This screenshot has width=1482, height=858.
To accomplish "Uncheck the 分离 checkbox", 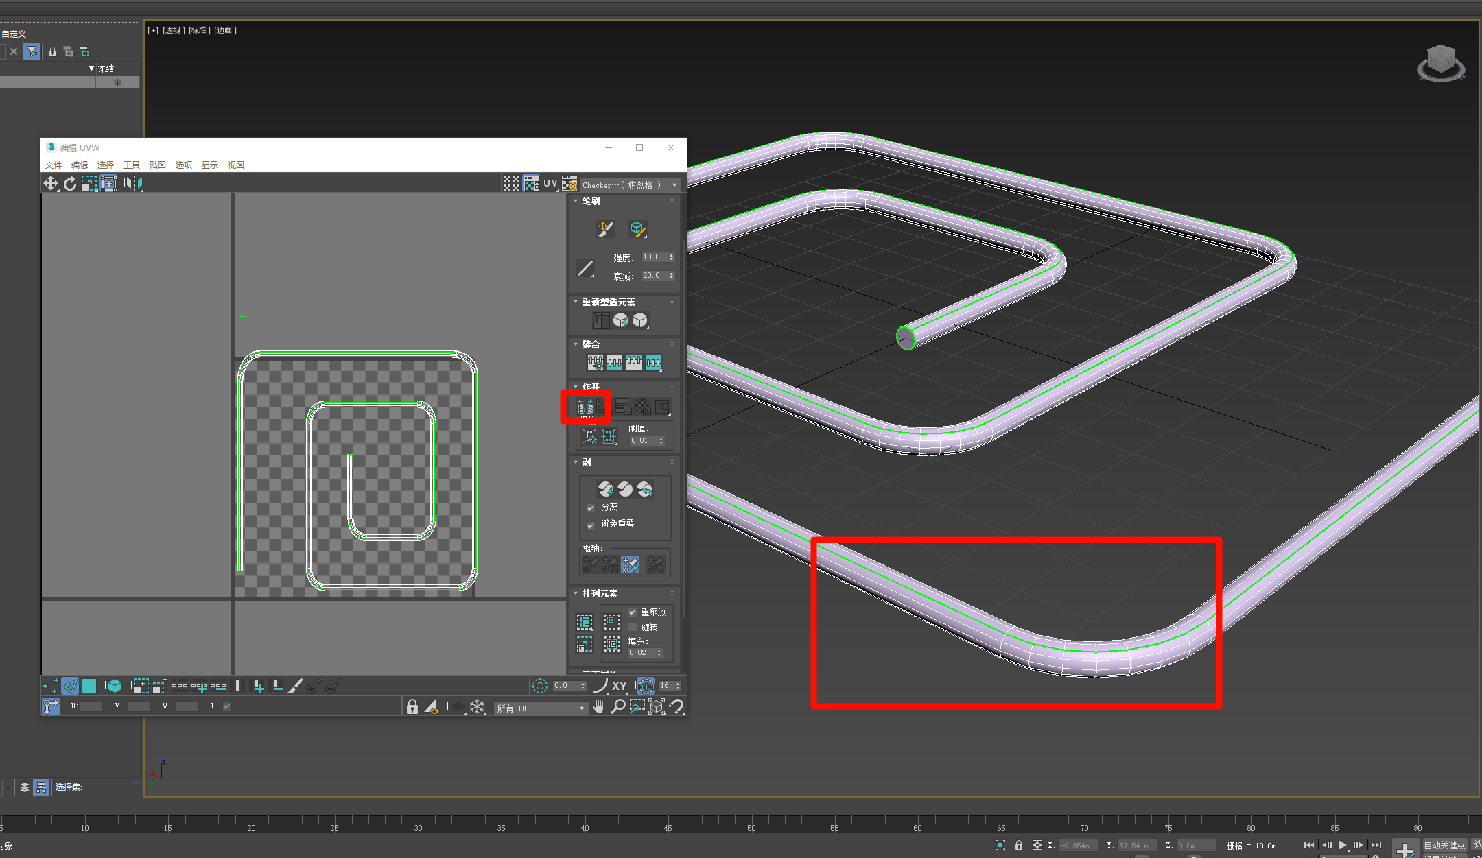I will (591, 508).
